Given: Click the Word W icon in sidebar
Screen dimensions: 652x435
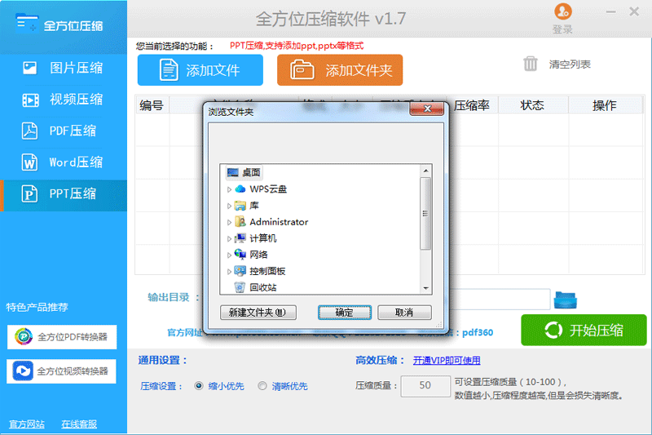Looking at the screenshot, I should (29, 162).
